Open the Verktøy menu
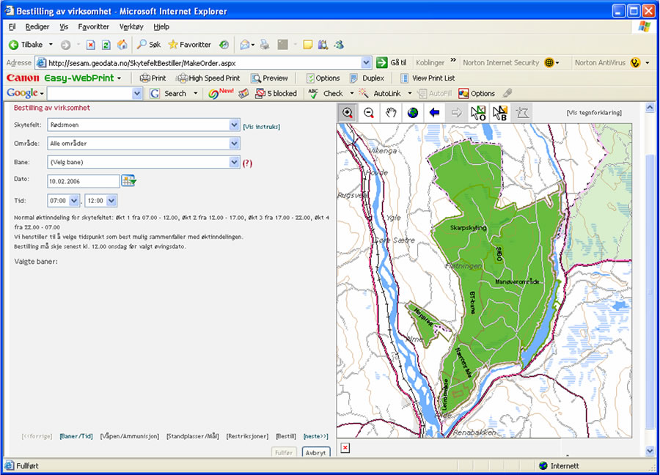 pos(131,27)
